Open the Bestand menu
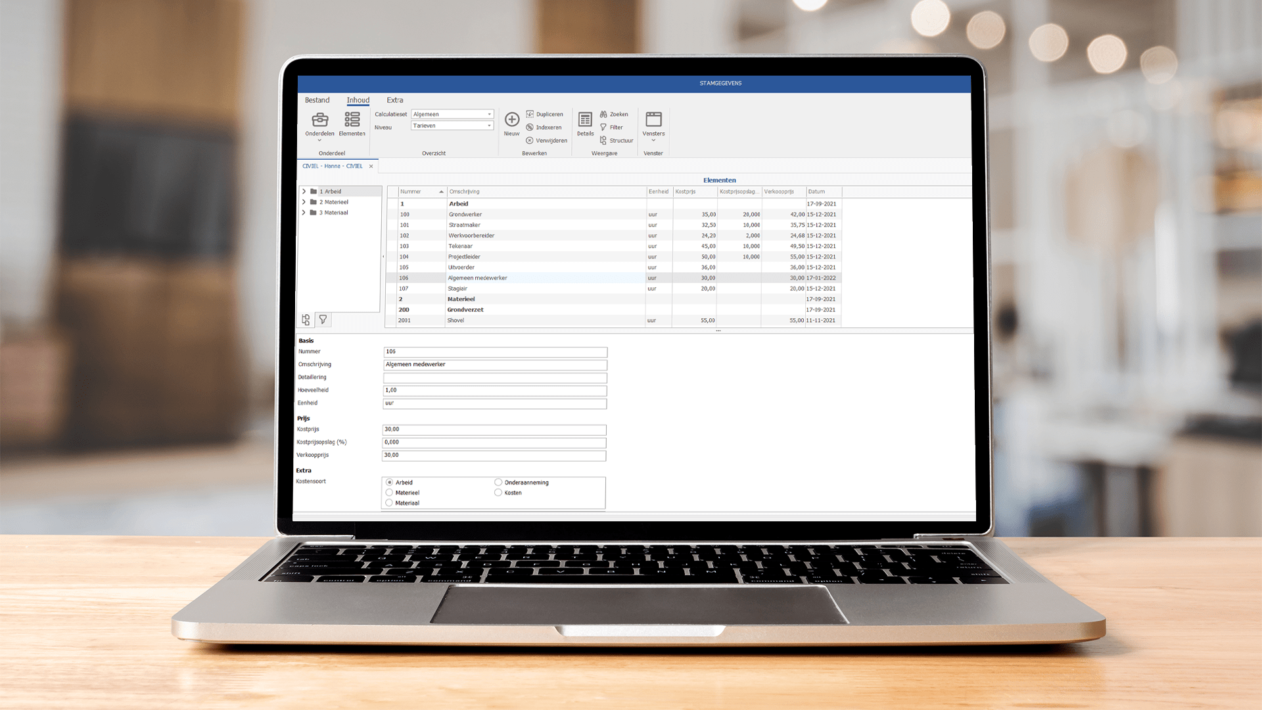 (x=317, y=100)
